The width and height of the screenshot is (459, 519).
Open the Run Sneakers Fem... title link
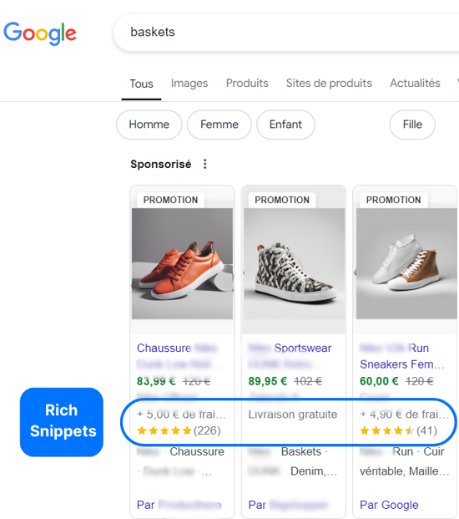pyautogui.click(x=401, y=356)
